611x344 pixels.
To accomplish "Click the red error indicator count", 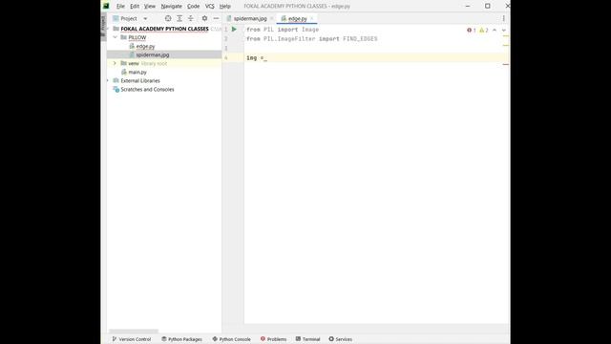I will pos(471,30).
